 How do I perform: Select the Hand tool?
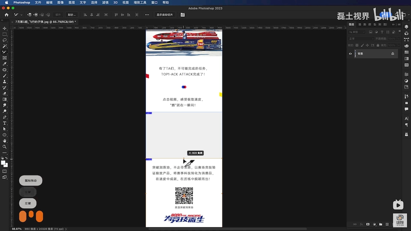5,141
